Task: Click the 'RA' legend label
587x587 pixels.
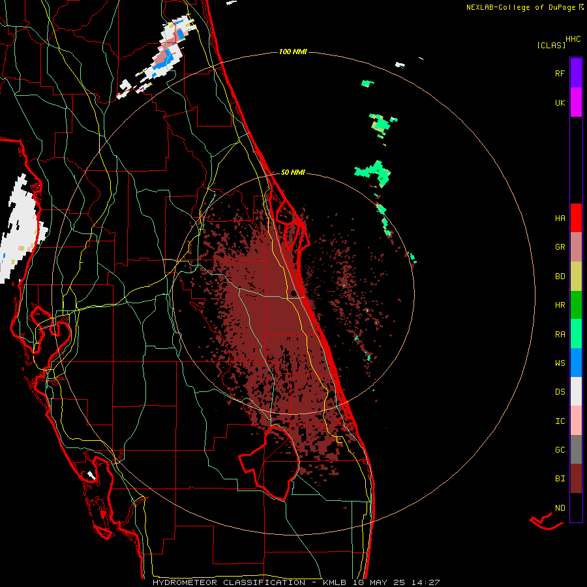Action: pos(560,335)
